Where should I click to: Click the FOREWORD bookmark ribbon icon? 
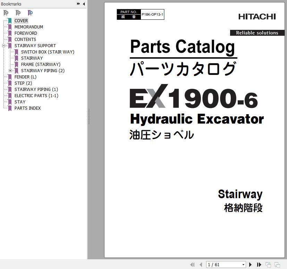[x=10, y=33]
